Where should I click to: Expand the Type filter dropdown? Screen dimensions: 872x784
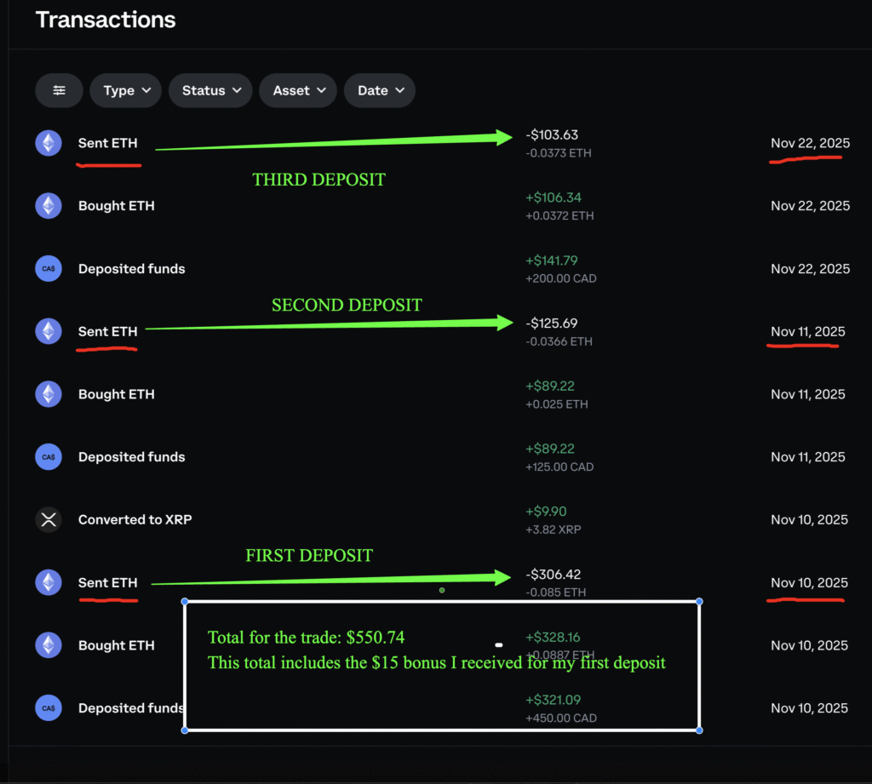(126, 90)
